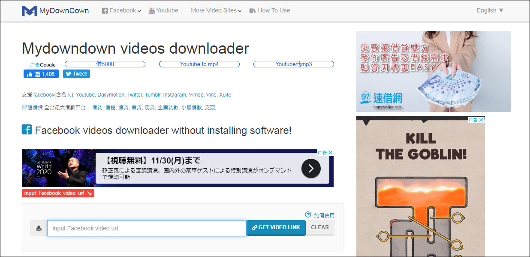The height and width of the screenshot is (257, 530).
Task: Click the 房貸 link
Action: point(150,108)
